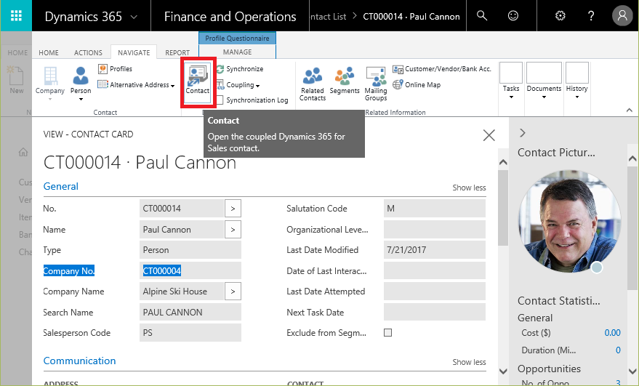639x386 pixels.
Task: Open the app launcher waffle icon
Action: click(x=16, y=15)
